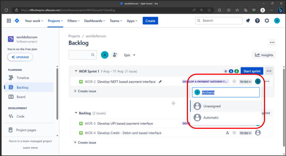Click the DEVELOP A PAYMENT GATEWAY epic label
The height and width of the screenshot is (156, 286).
(205, 82)
